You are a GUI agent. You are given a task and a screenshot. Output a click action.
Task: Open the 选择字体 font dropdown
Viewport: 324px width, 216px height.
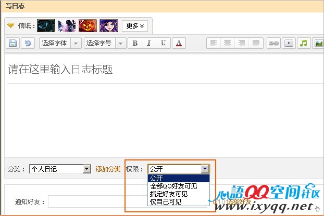[60, 43]
